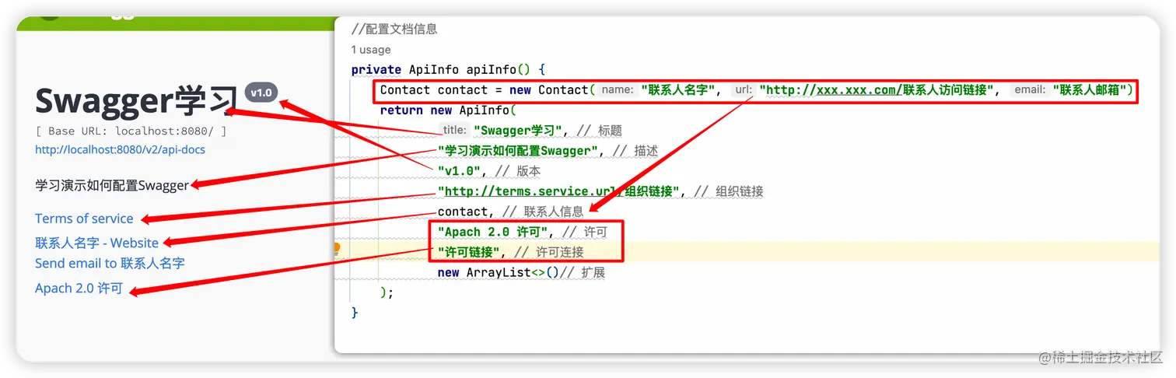Click the "Swagger学习" title string in code
Screen dimensions: 1176x378
pyautogui.click(x=518, y=131)
